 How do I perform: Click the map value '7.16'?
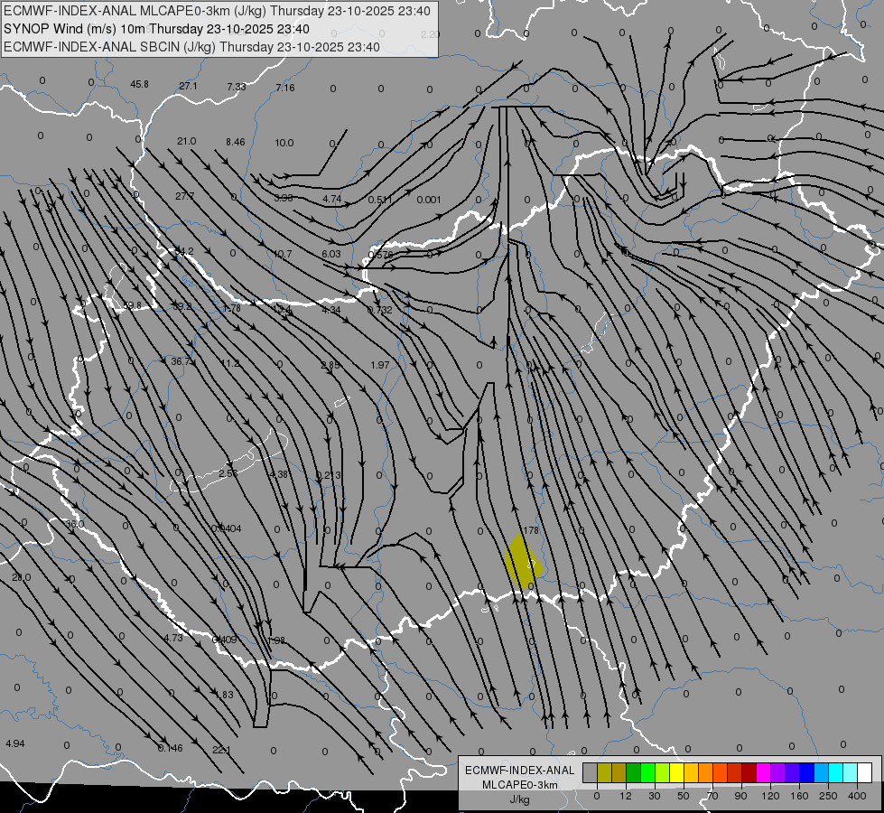pos(285,88)
